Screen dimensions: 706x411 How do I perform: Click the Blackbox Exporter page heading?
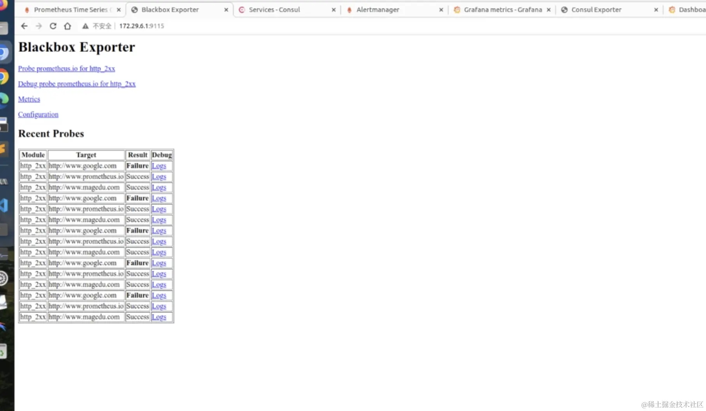[x=77, y=47]
